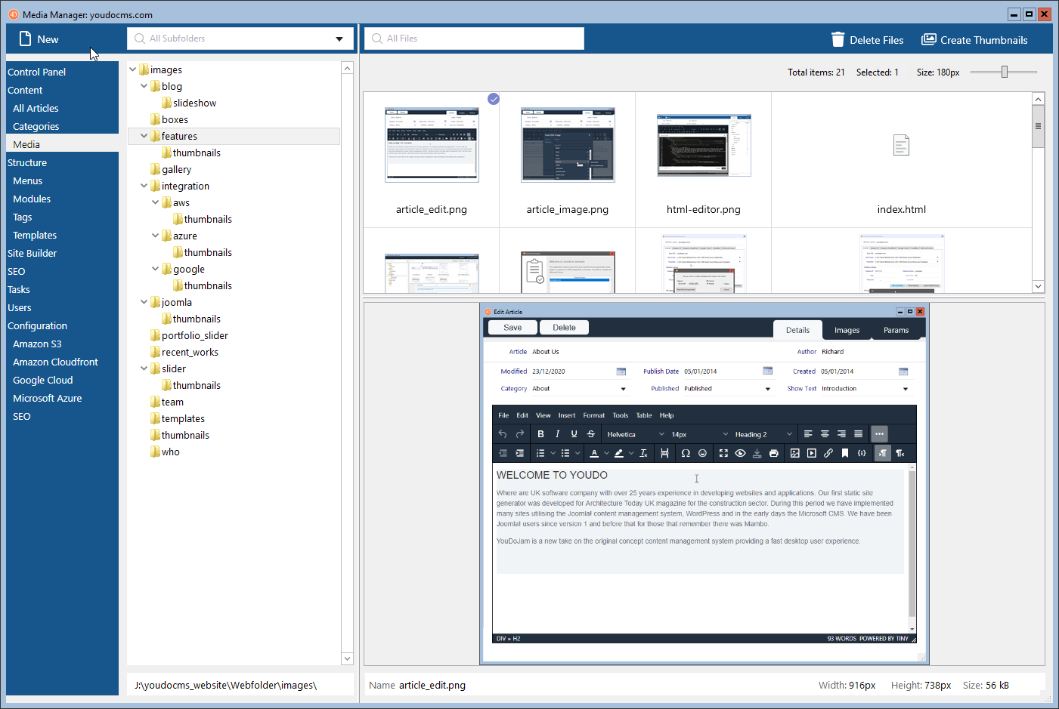Uncheck the selection checkmark on article_edit.png
The image size is (1059, 709).
coord(494,99)
